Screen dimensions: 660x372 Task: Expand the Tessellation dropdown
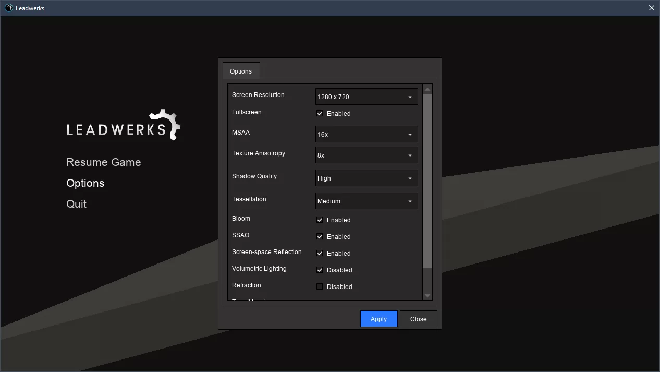click(366, 201)
